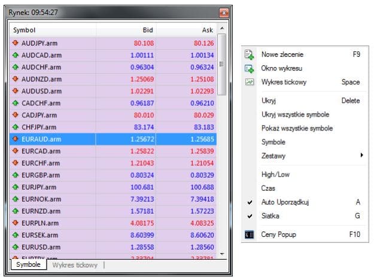This screenshot has width=374, height=280.
Task: Choose Ukryj wszystkie symbole from menu
Action: pos(295,114)
